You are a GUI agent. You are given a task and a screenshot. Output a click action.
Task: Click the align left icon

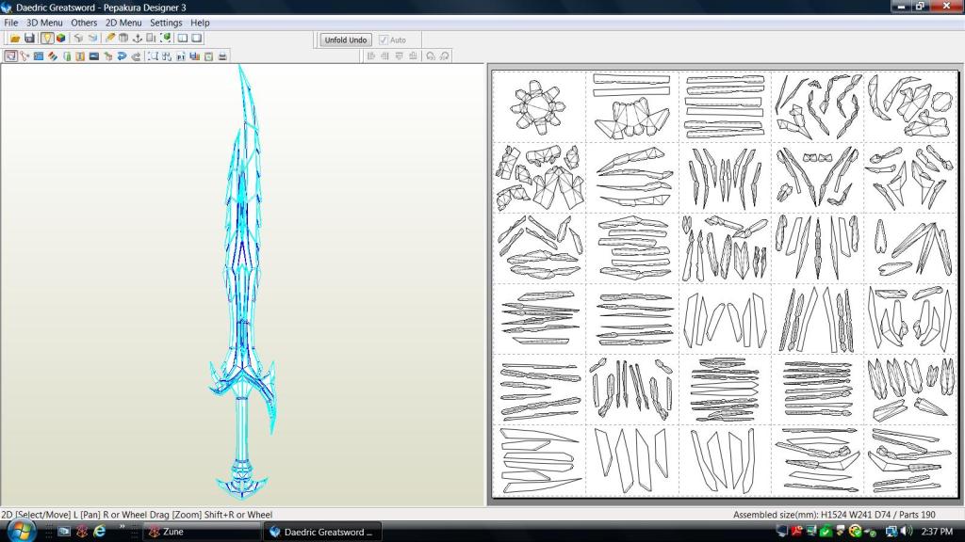371,56
